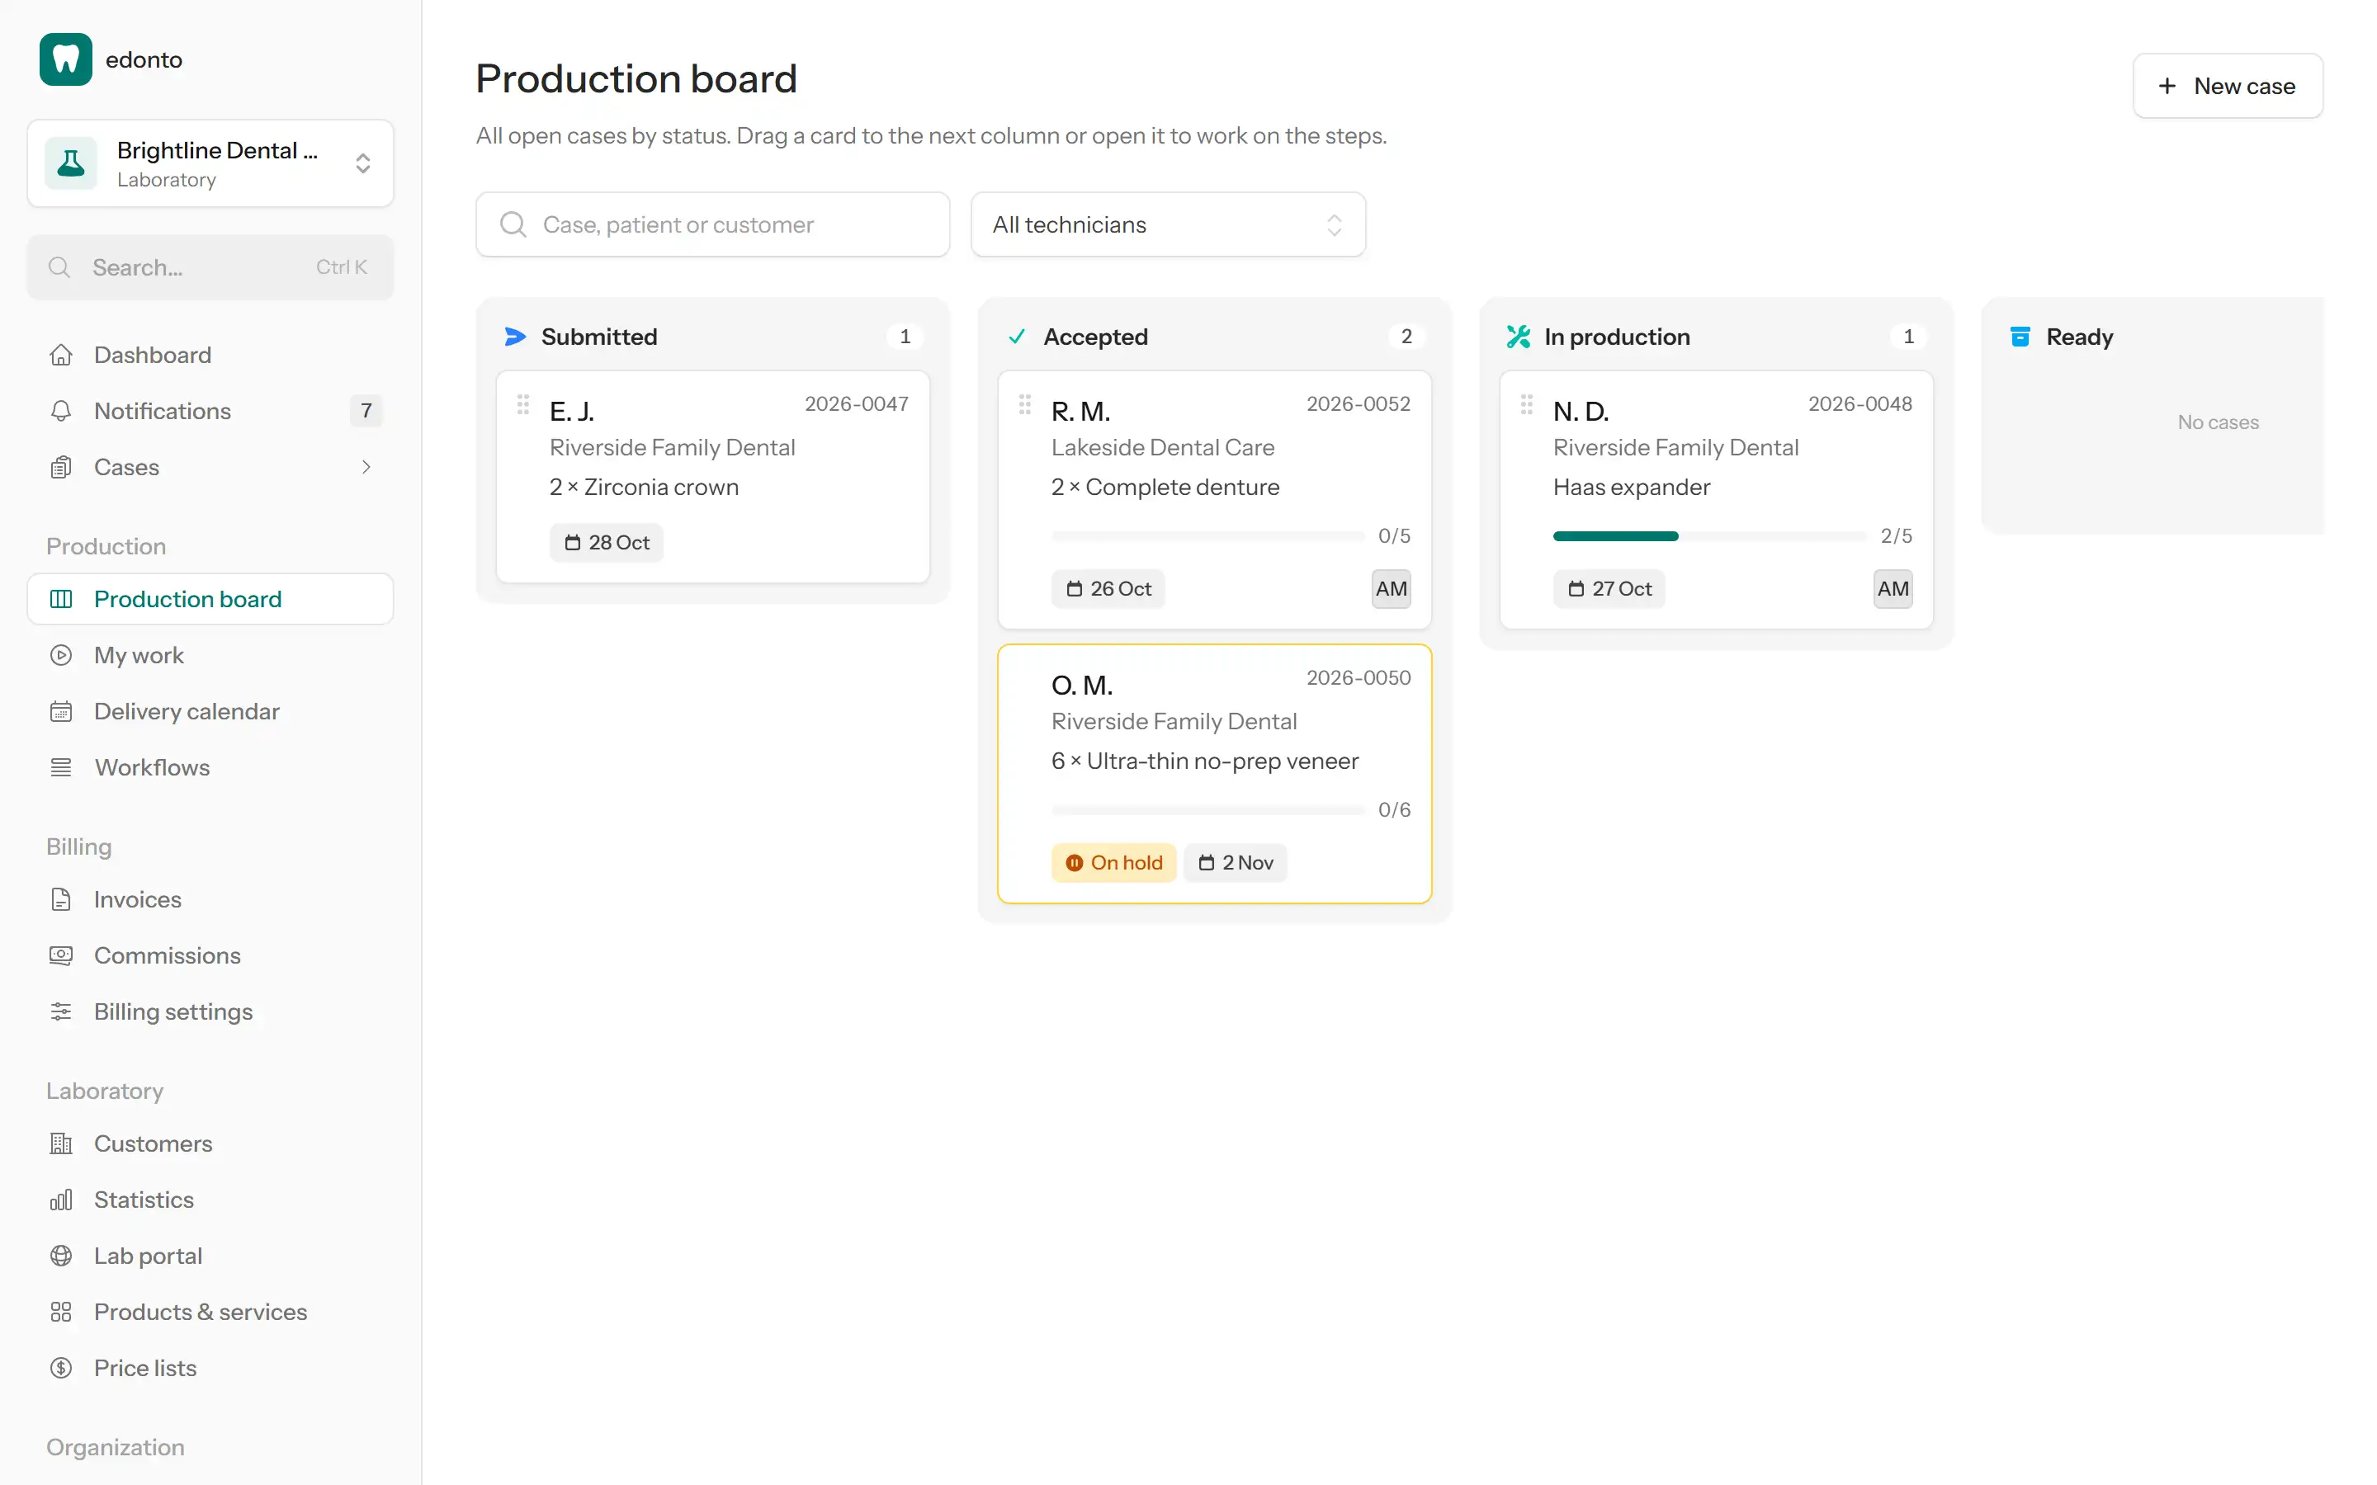Open the Customers page

(210, 1143)
